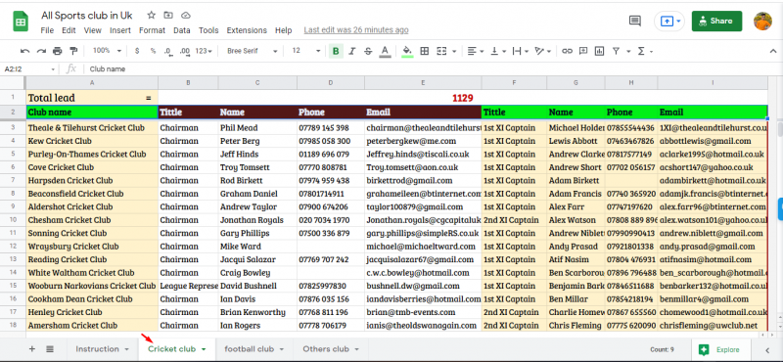Image resolution: width=783 pixels, height=362 pixels.
Task: Check the cloud document status icon
Action: 186,15
